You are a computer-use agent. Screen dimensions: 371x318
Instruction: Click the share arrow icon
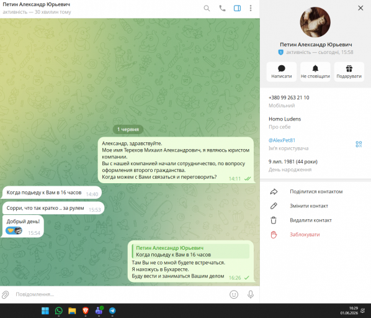pos(274,191)
